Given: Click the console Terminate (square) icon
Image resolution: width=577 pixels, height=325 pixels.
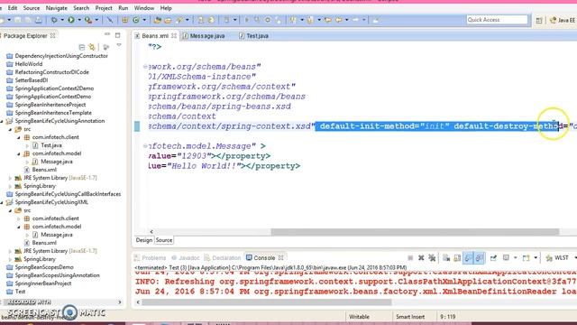Looking at the screenshot, I should pyautogui.click(x=410, y=258).
